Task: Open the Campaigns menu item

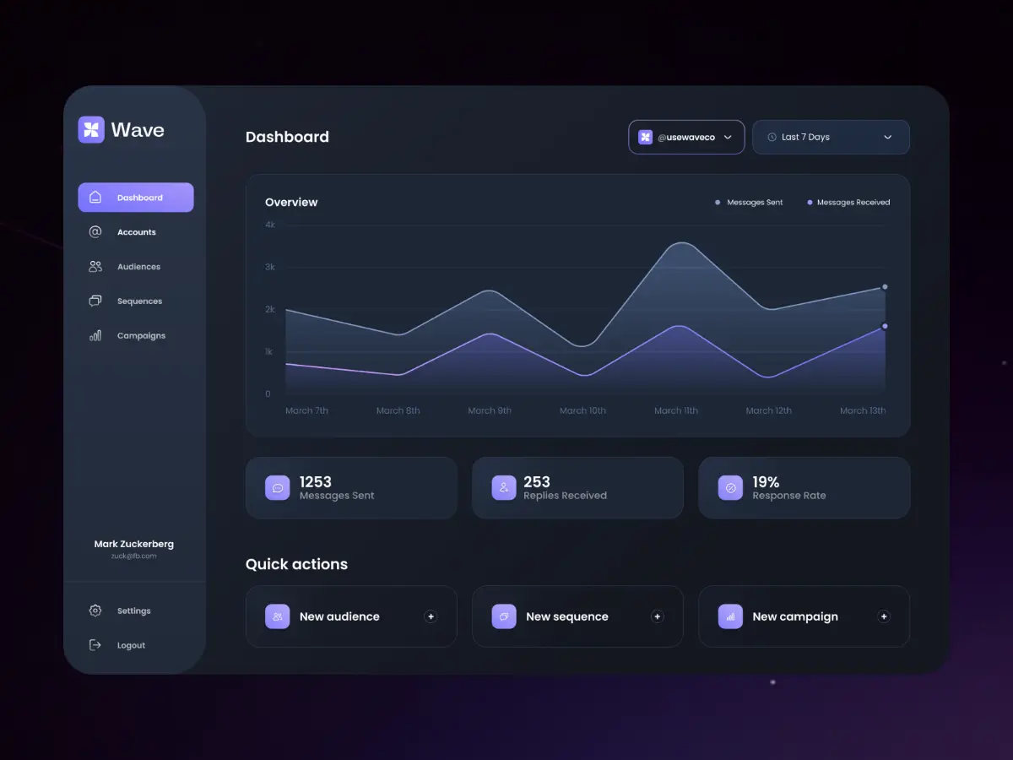Action: pyautogui.click(x=140, y=335)
